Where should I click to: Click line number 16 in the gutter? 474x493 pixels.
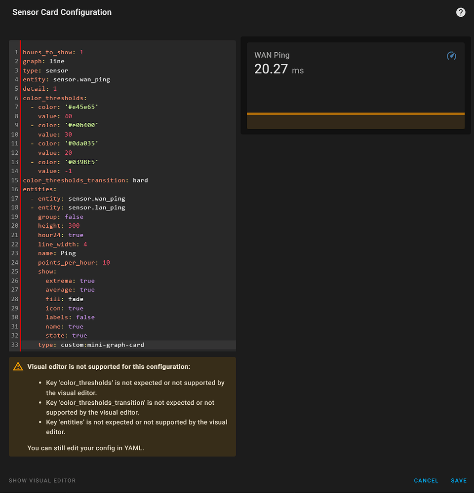(15, 189)
